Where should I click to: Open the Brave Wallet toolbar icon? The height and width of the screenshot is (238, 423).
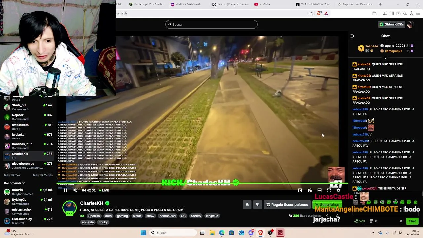tap(398, 13)
